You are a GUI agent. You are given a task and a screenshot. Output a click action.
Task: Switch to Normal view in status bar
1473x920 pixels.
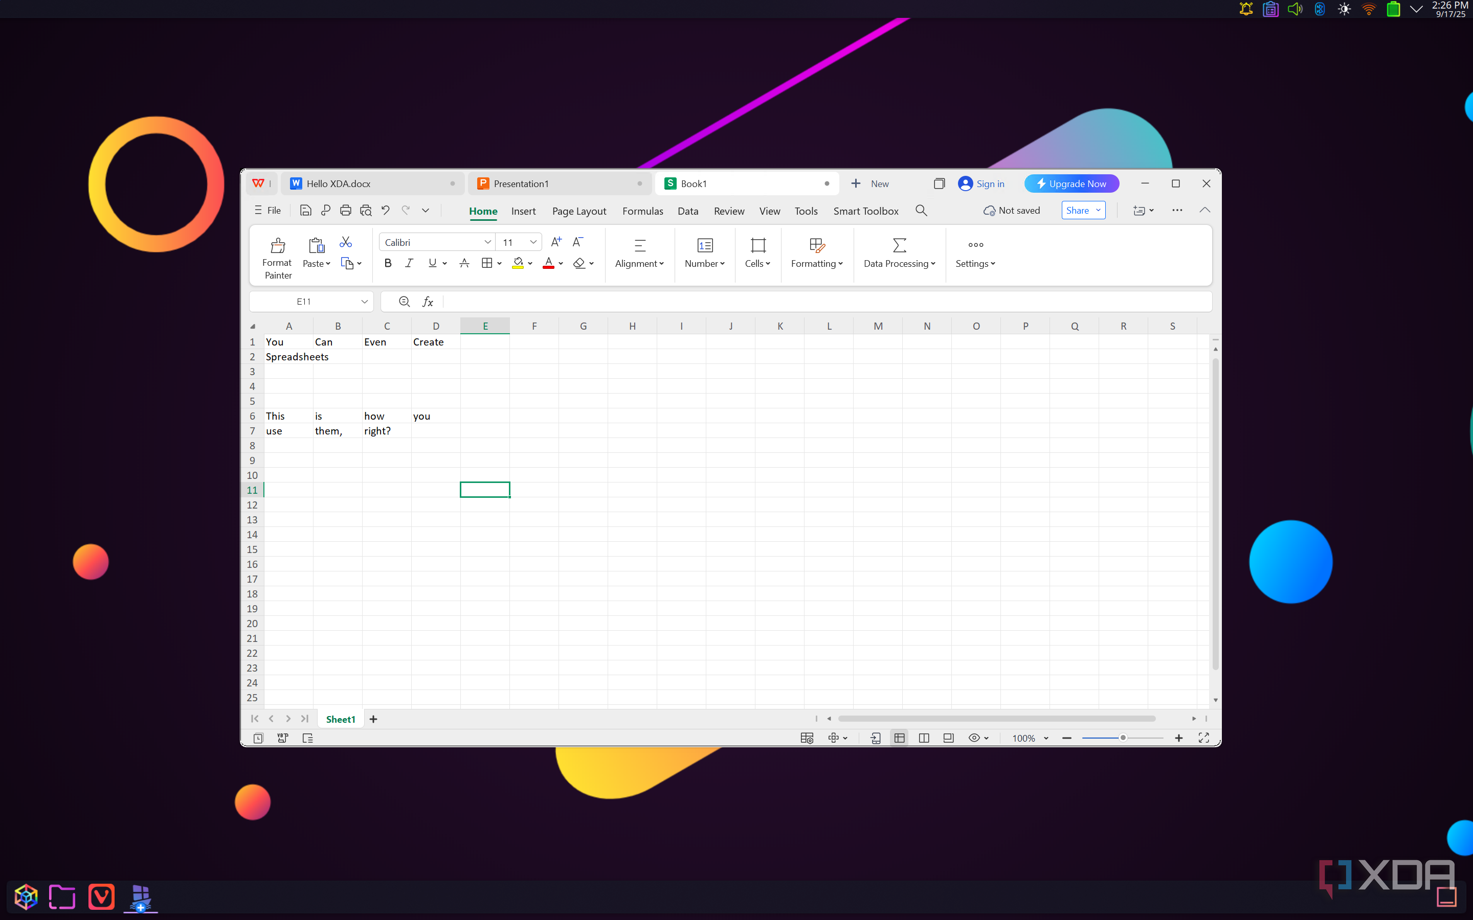click(x=899, y=738)
